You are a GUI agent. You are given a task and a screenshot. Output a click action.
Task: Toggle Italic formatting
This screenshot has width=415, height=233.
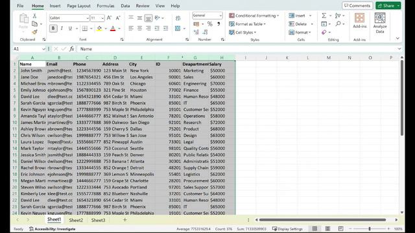pyautogui.click(x=62, y=28)
